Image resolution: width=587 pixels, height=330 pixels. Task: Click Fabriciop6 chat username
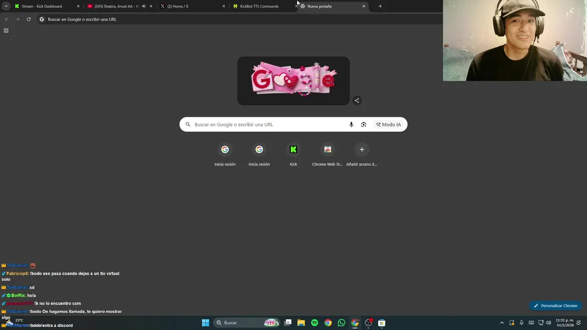pos(17,274)
